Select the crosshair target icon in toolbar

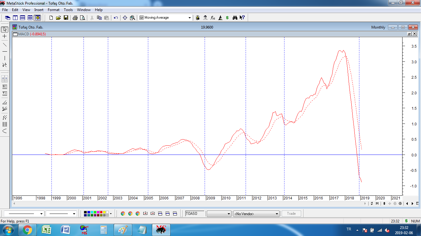tap(125, 18)
